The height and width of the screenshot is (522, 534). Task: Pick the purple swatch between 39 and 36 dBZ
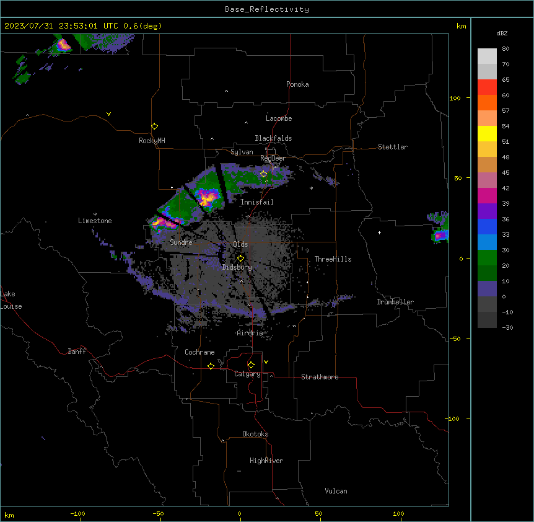coord(487,211)
